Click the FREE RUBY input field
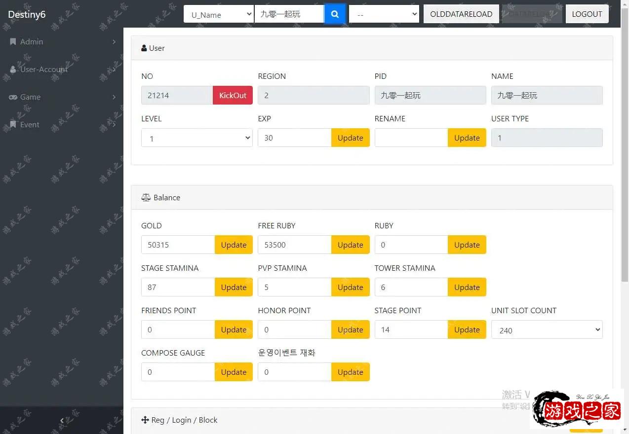 294,245
